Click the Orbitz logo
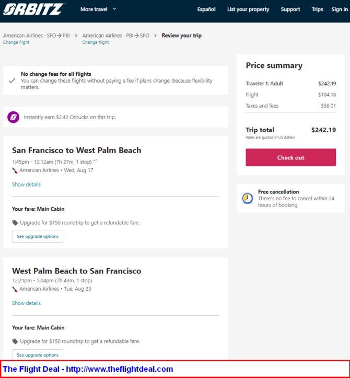Viewport: 350px width, 378px height. [x=33, y=9]
